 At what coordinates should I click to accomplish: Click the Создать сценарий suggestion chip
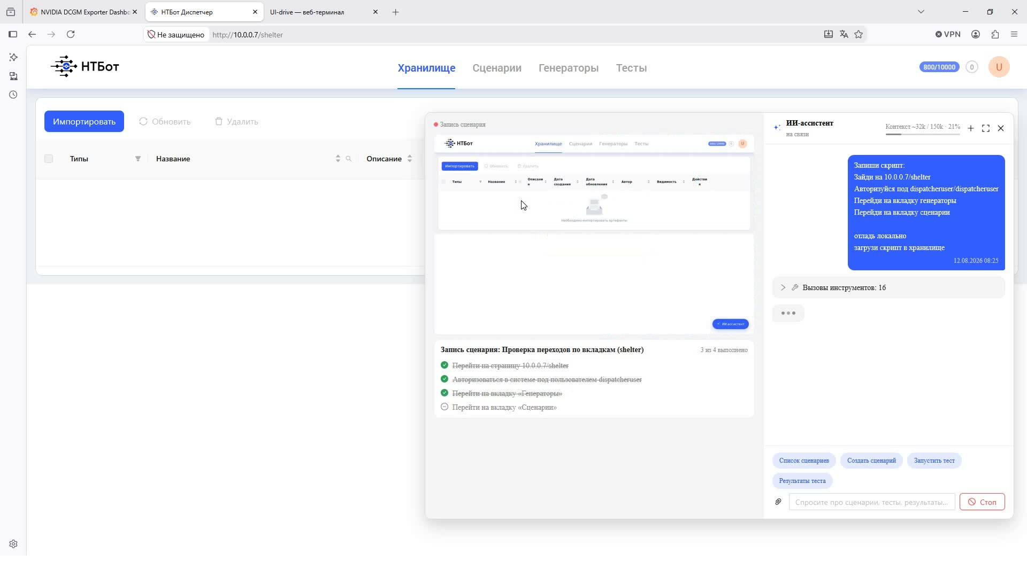tap(871, 461)
